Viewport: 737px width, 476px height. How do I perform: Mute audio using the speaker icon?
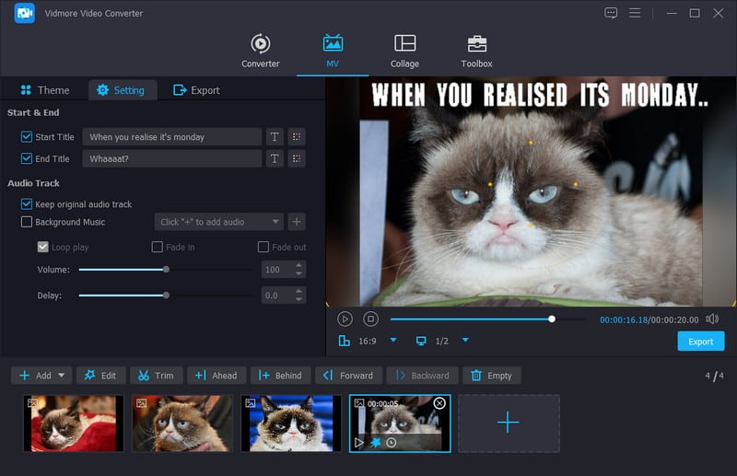pos(712,319)
